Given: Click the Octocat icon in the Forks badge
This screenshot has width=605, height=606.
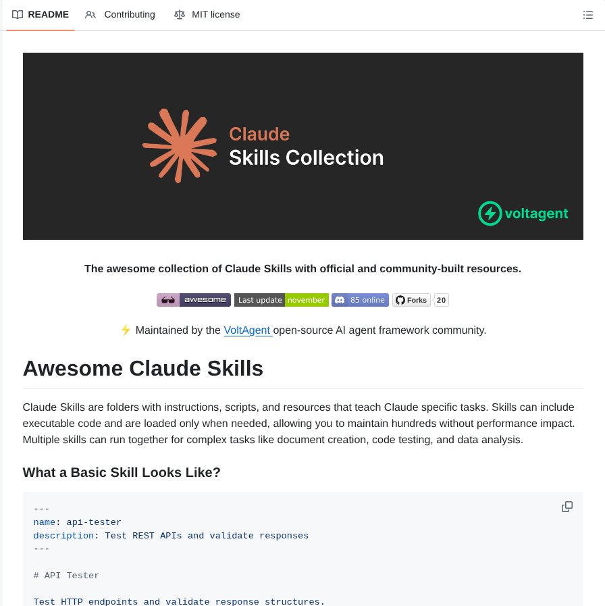Looking at the screenshot, I should [x=400, y=300].
